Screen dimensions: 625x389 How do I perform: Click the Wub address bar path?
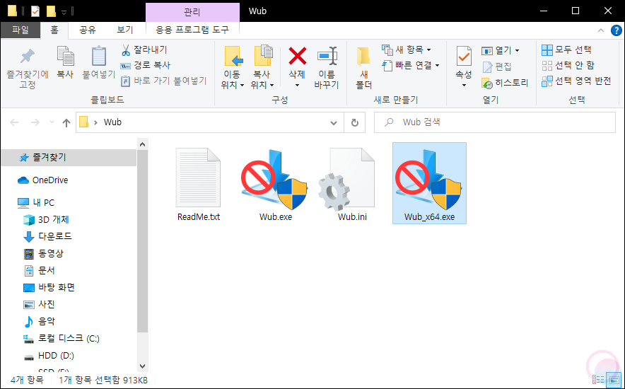(112, 122)
